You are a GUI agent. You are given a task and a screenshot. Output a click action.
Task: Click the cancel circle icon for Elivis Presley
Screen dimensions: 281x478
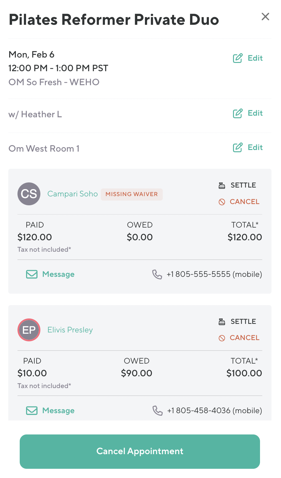pyautogui.click(x=222, y=338)
